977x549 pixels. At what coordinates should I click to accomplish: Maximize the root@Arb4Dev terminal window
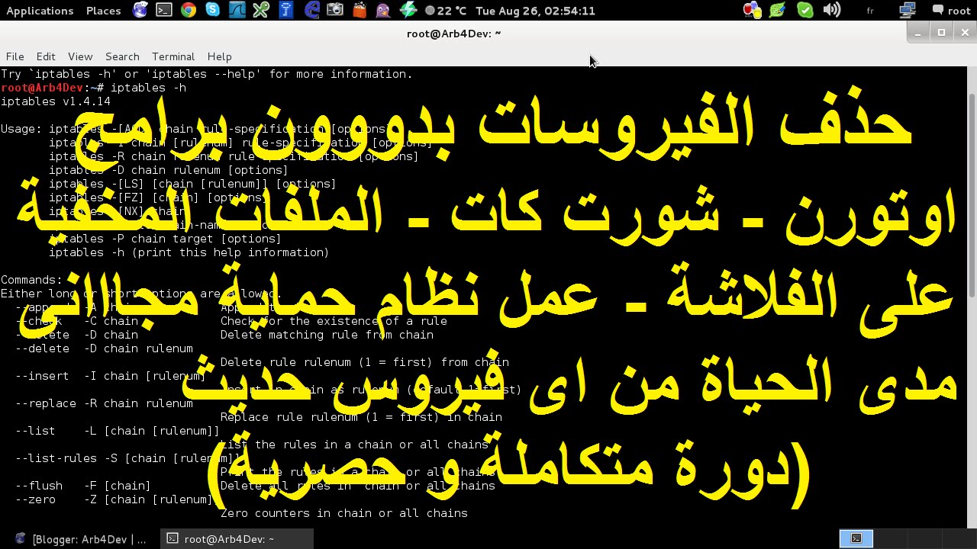click(x=942, y=32)
